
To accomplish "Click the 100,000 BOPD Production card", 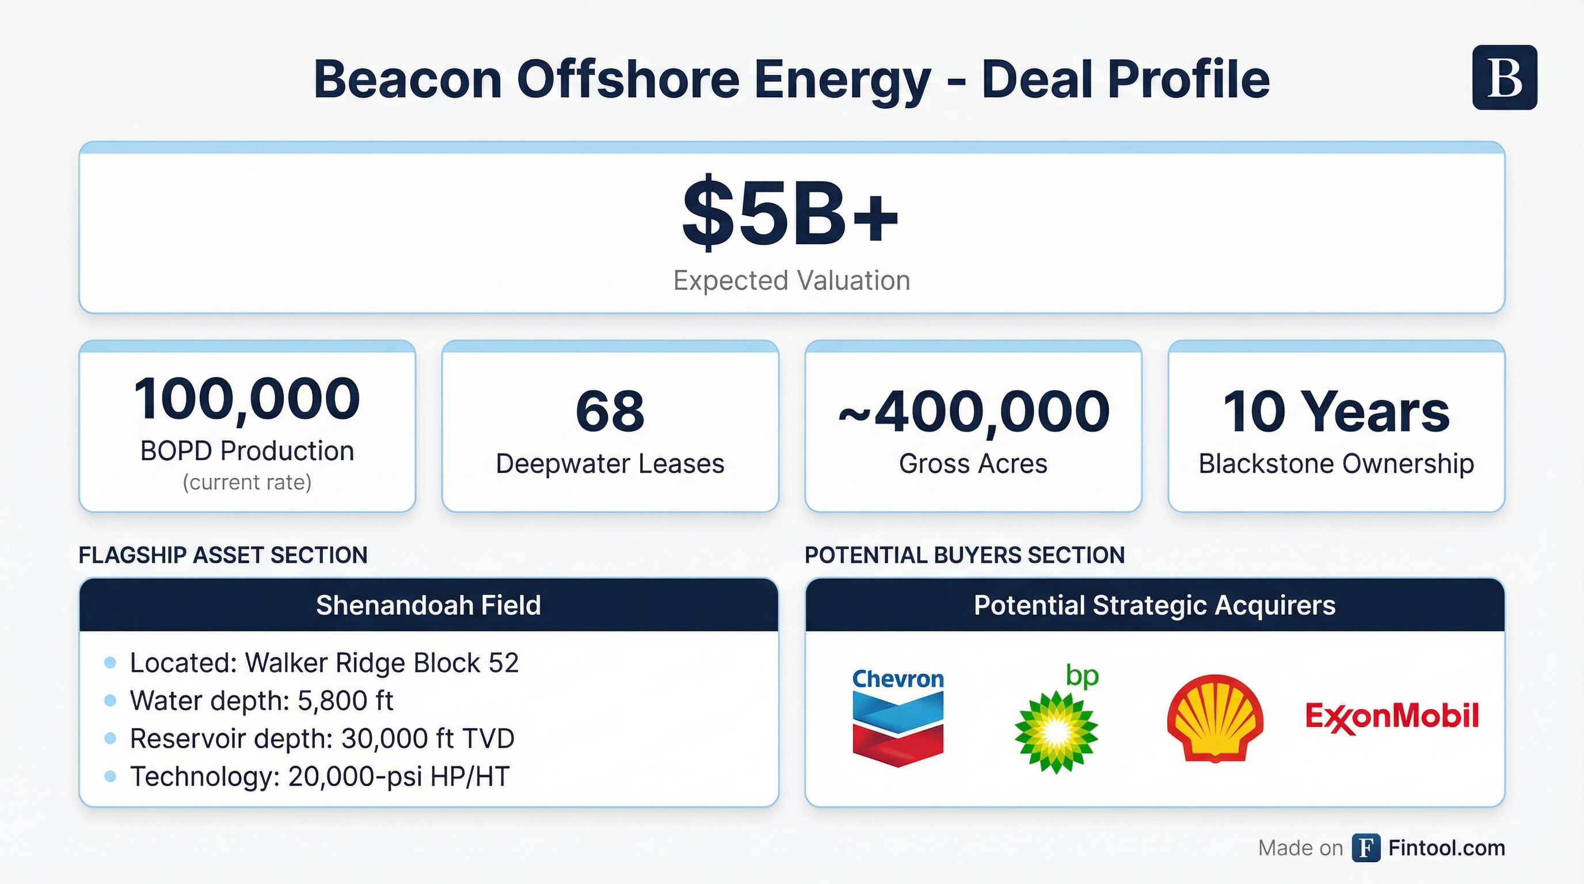I will tap(247, 427).
